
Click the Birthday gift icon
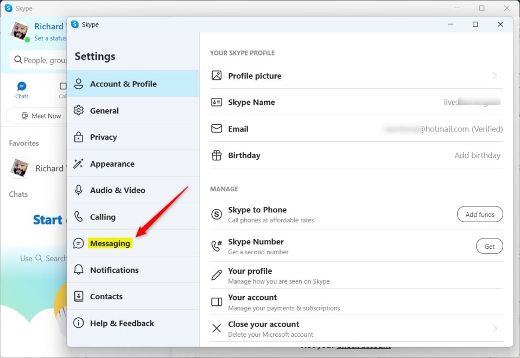pos(217,155)
